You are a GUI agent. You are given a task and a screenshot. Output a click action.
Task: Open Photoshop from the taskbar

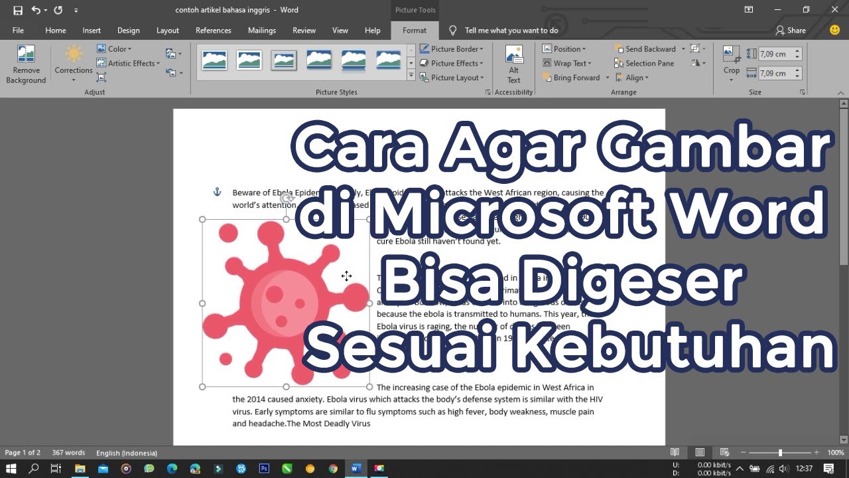point(264,469)
